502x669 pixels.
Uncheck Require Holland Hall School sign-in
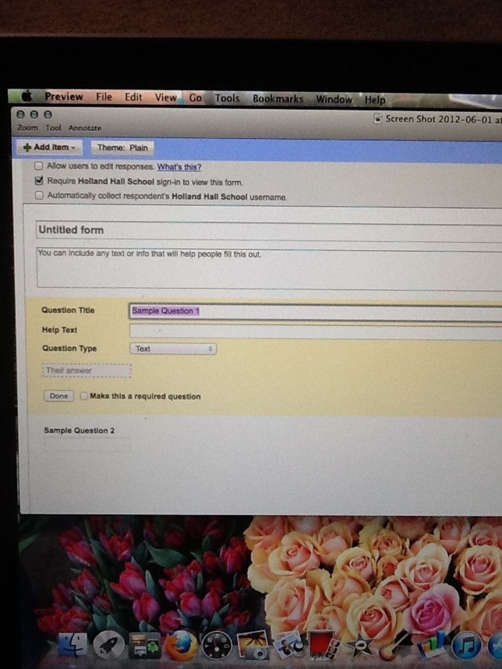coord(39,180)
